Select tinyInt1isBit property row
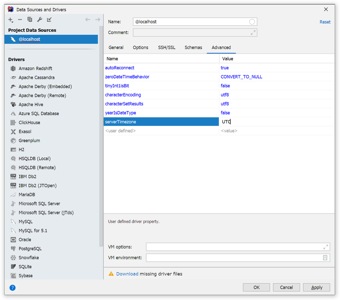This screenshot has height=300, width=340. tap(219, 86)
